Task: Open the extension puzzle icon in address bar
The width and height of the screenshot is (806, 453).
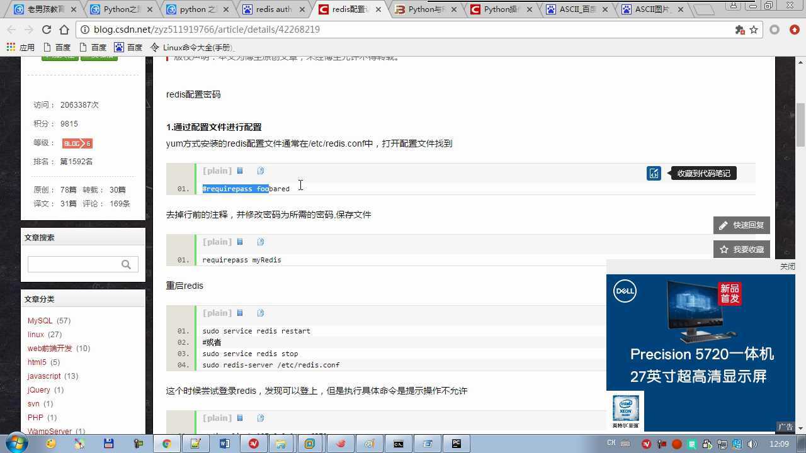Action: coord(739,30)
